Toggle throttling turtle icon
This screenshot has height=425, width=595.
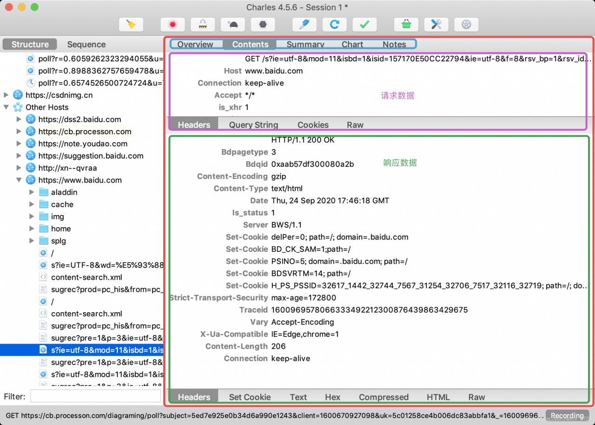233,25
